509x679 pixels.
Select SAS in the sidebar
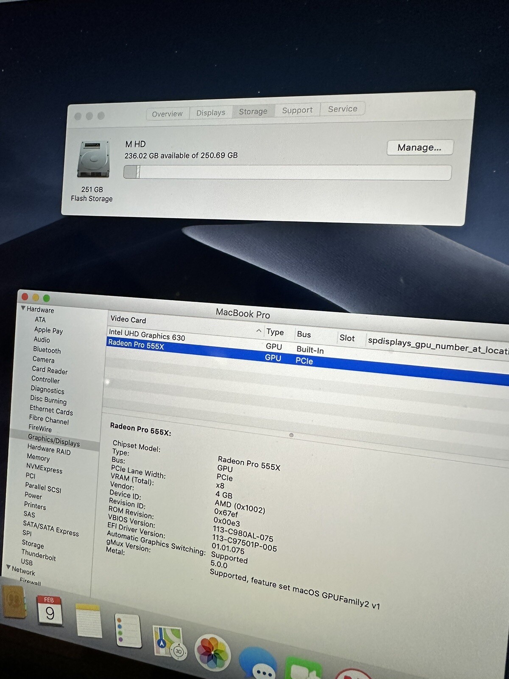pyautogui.click(x=29, y=514)
